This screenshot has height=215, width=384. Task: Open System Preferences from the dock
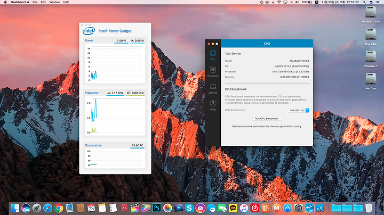(298, 208)
